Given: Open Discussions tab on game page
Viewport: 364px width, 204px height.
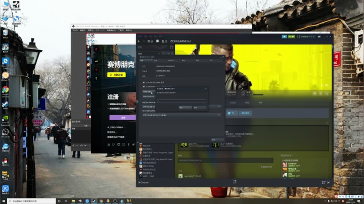Looking at the screenshot, I should point(233,103).
